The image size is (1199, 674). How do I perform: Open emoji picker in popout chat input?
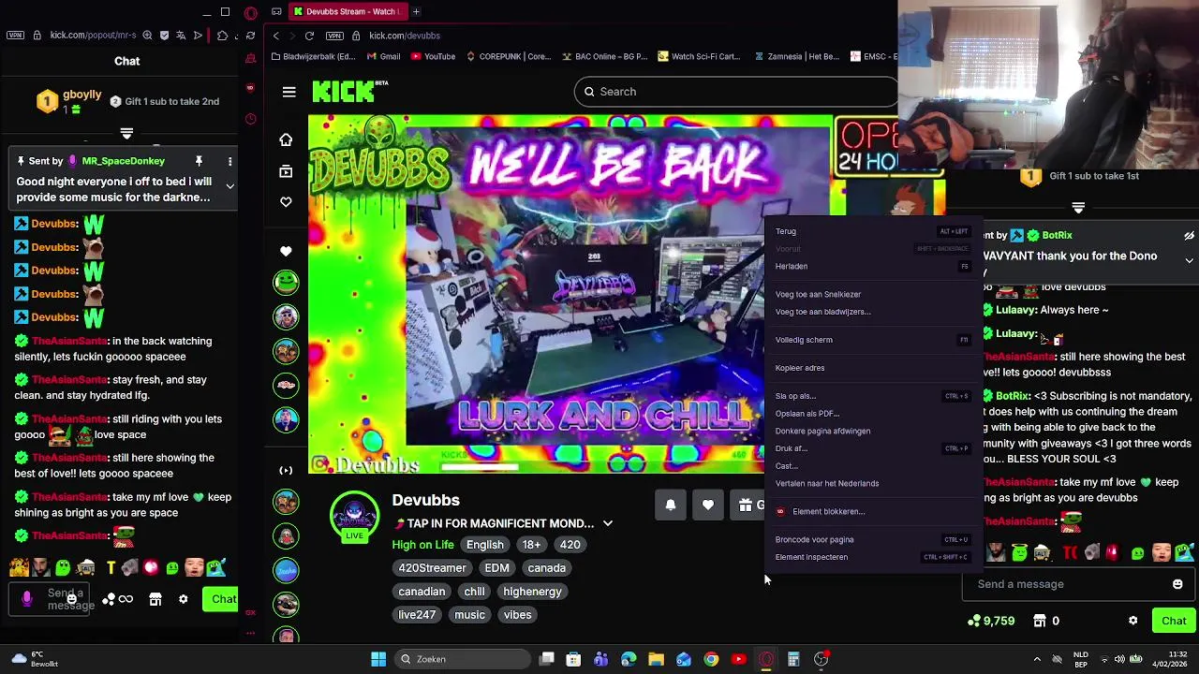71,599
